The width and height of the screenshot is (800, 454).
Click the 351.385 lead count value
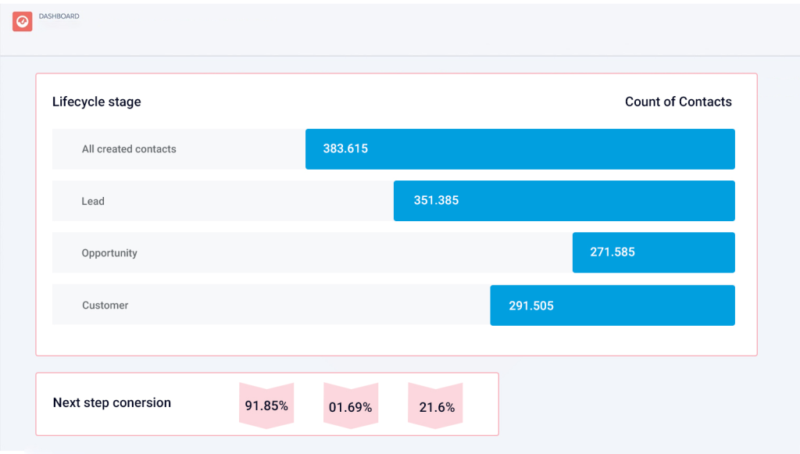(436, 200)
